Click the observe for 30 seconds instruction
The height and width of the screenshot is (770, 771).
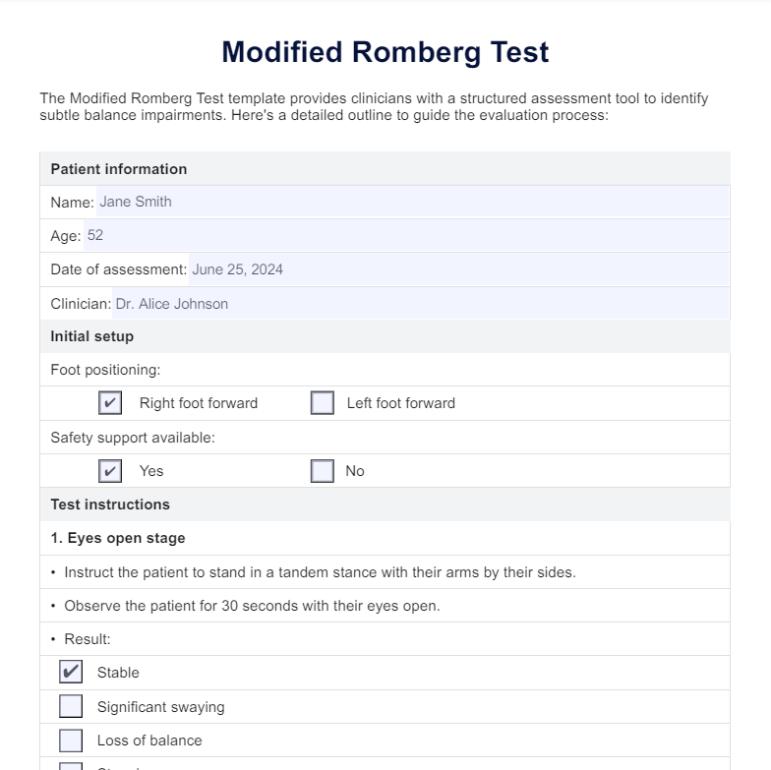tap(252, 606)
